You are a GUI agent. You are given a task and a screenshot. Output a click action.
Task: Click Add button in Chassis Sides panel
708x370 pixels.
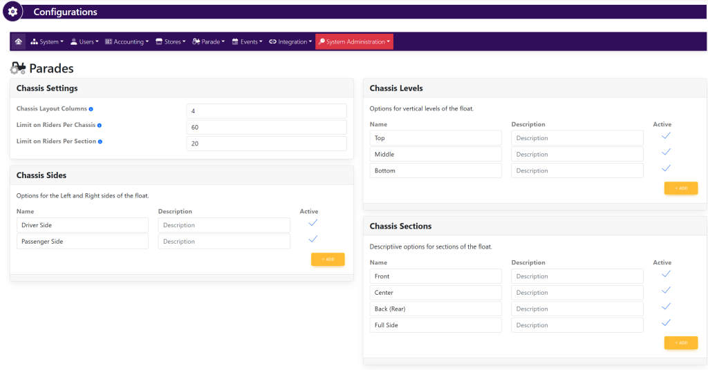tap(328, 260)
